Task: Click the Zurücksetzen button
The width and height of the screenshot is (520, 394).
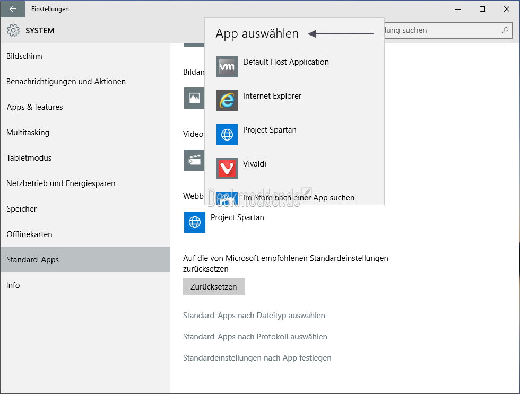Action: tap(213, 287)
